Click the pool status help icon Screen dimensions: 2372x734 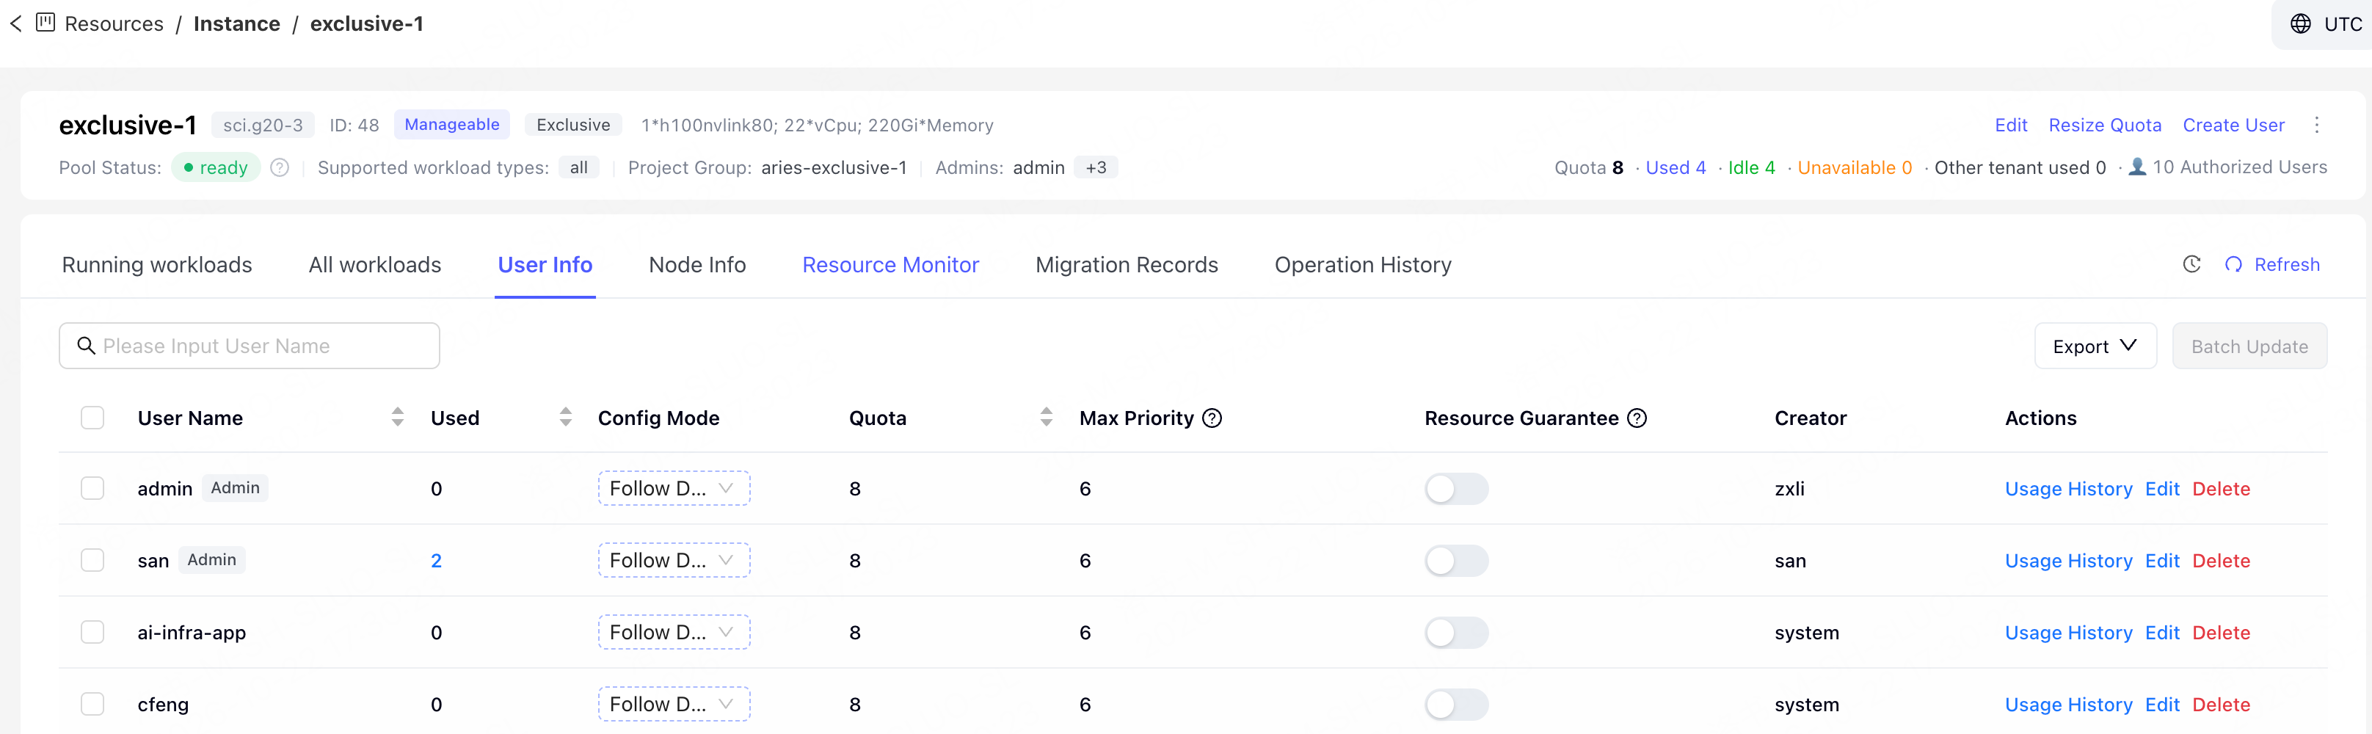(x=280, y=167)
